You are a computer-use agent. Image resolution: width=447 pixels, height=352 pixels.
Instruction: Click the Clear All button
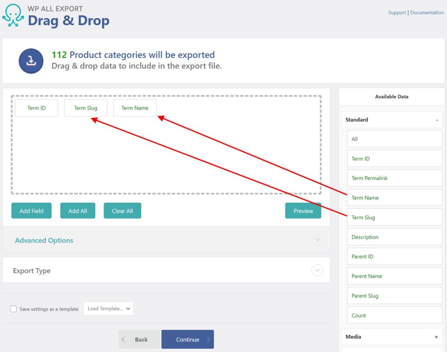click(122, 211)
